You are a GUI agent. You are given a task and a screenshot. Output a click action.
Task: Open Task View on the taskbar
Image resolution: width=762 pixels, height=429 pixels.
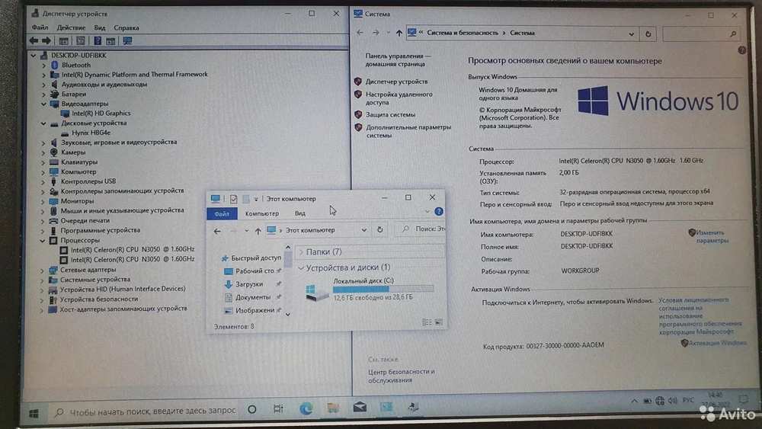coord(278,408)
